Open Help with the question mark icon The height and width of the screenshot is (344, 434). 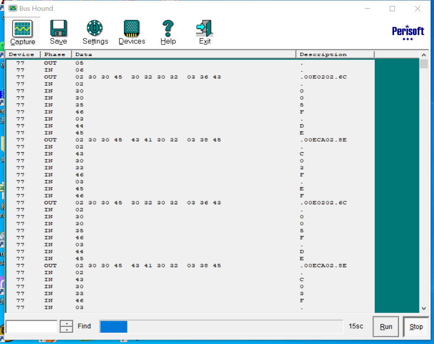168,28
